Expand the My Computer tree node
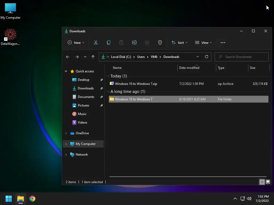The image size is (274, 205). tap(66, 144)
